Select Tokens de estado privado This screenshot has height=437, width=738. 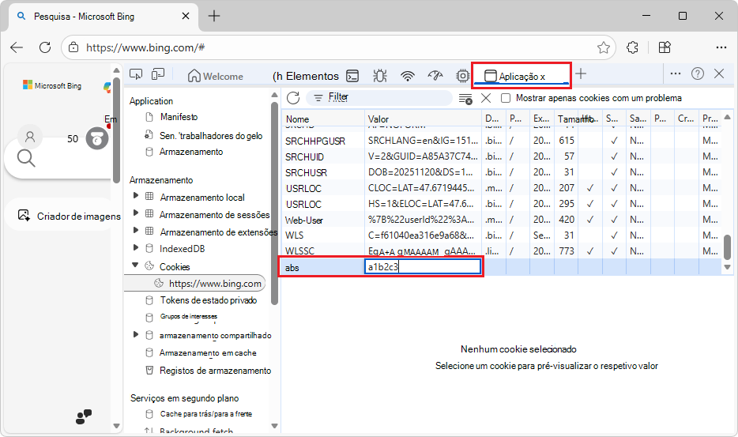coord(208,300)
